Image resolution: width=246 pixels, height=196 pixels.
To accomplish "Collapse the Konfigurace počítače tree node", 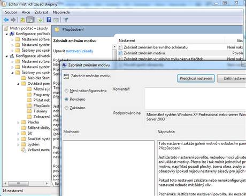I will coord(7,34).
